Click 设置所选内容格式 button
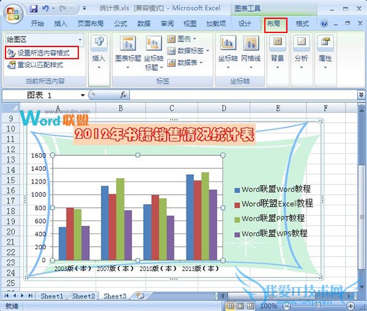Image resolution: width=367 pixels, height=311 pixels. point(42,53)
